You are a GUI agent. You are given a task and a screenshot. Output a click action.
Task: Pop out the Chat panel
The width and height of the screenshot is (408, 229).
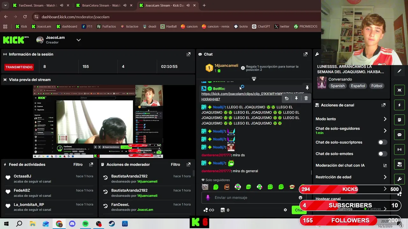click(305, 54)
